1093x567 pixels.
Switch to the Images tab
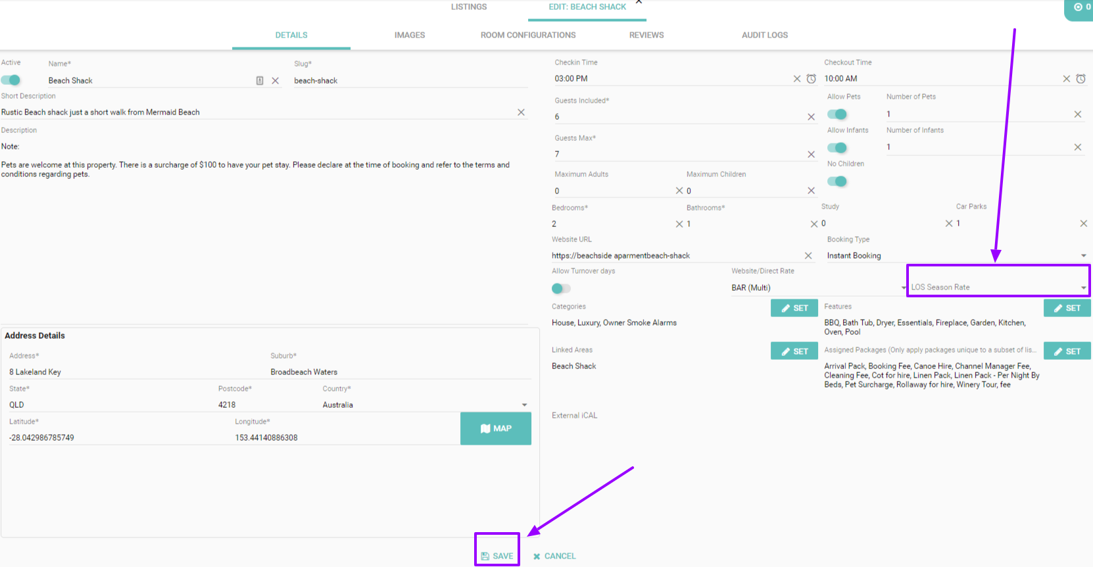pyautogui.click(x=409, y=36)
